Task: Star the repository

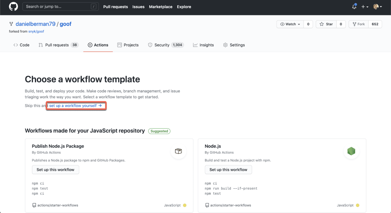Action: click(x=326, y=24)
